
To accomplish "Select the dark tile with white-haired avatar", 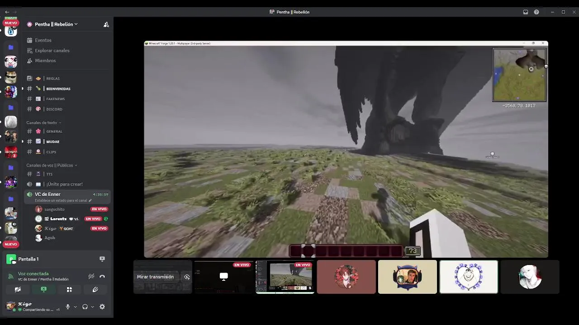I will click(x=530, y=277).
